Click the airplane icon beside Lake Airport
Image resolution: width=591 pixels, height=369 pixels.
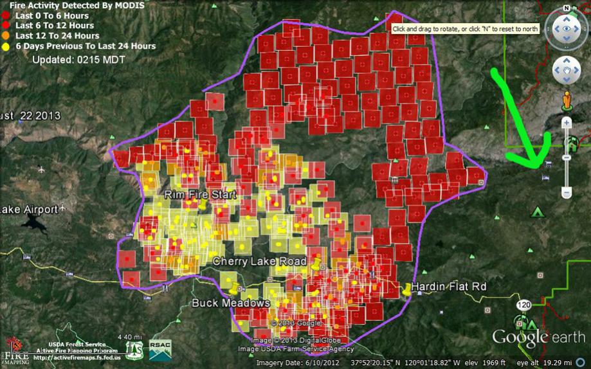coord(41,170)
